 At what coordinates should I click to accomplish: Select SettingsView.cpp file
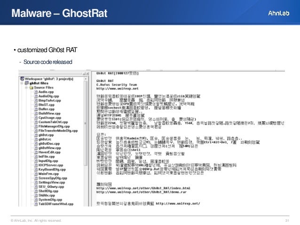(52, 182)
